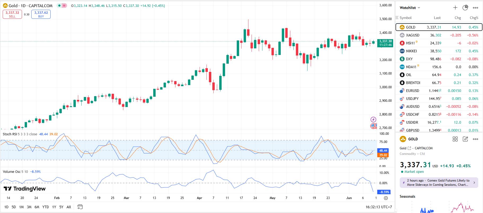Click the add symbol plus icon in Watchlist
Screen dimensions: 483x213
tap(455, 8)
